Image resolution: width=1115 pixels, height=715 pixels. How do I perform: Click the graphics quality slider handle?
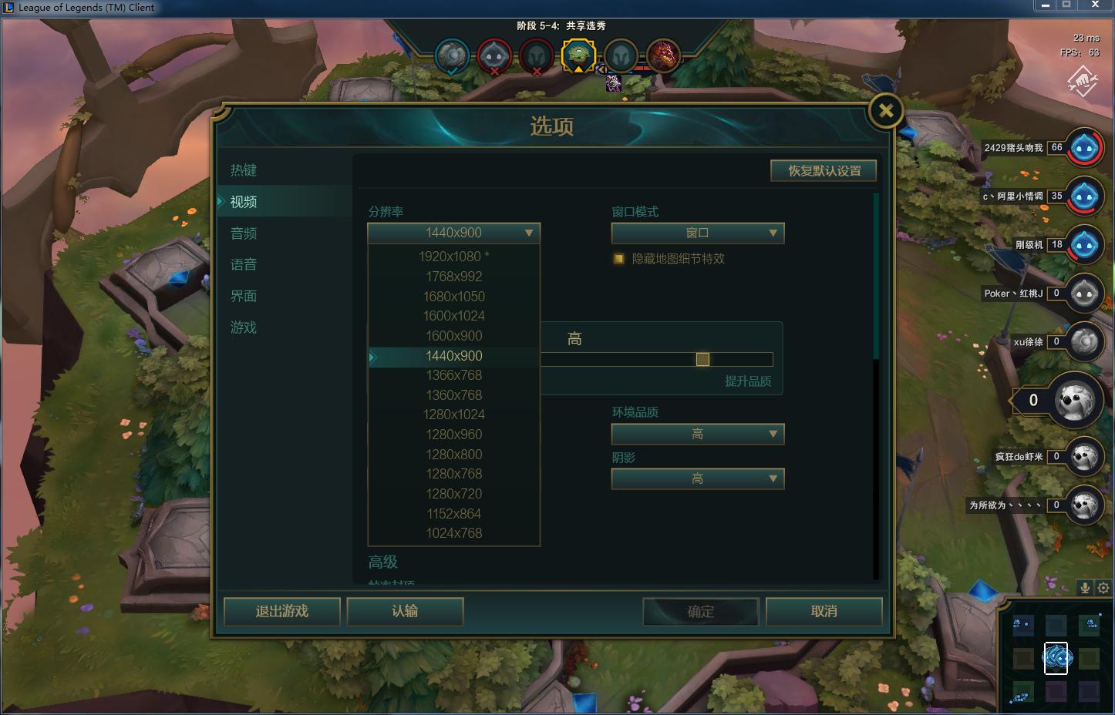702,359
